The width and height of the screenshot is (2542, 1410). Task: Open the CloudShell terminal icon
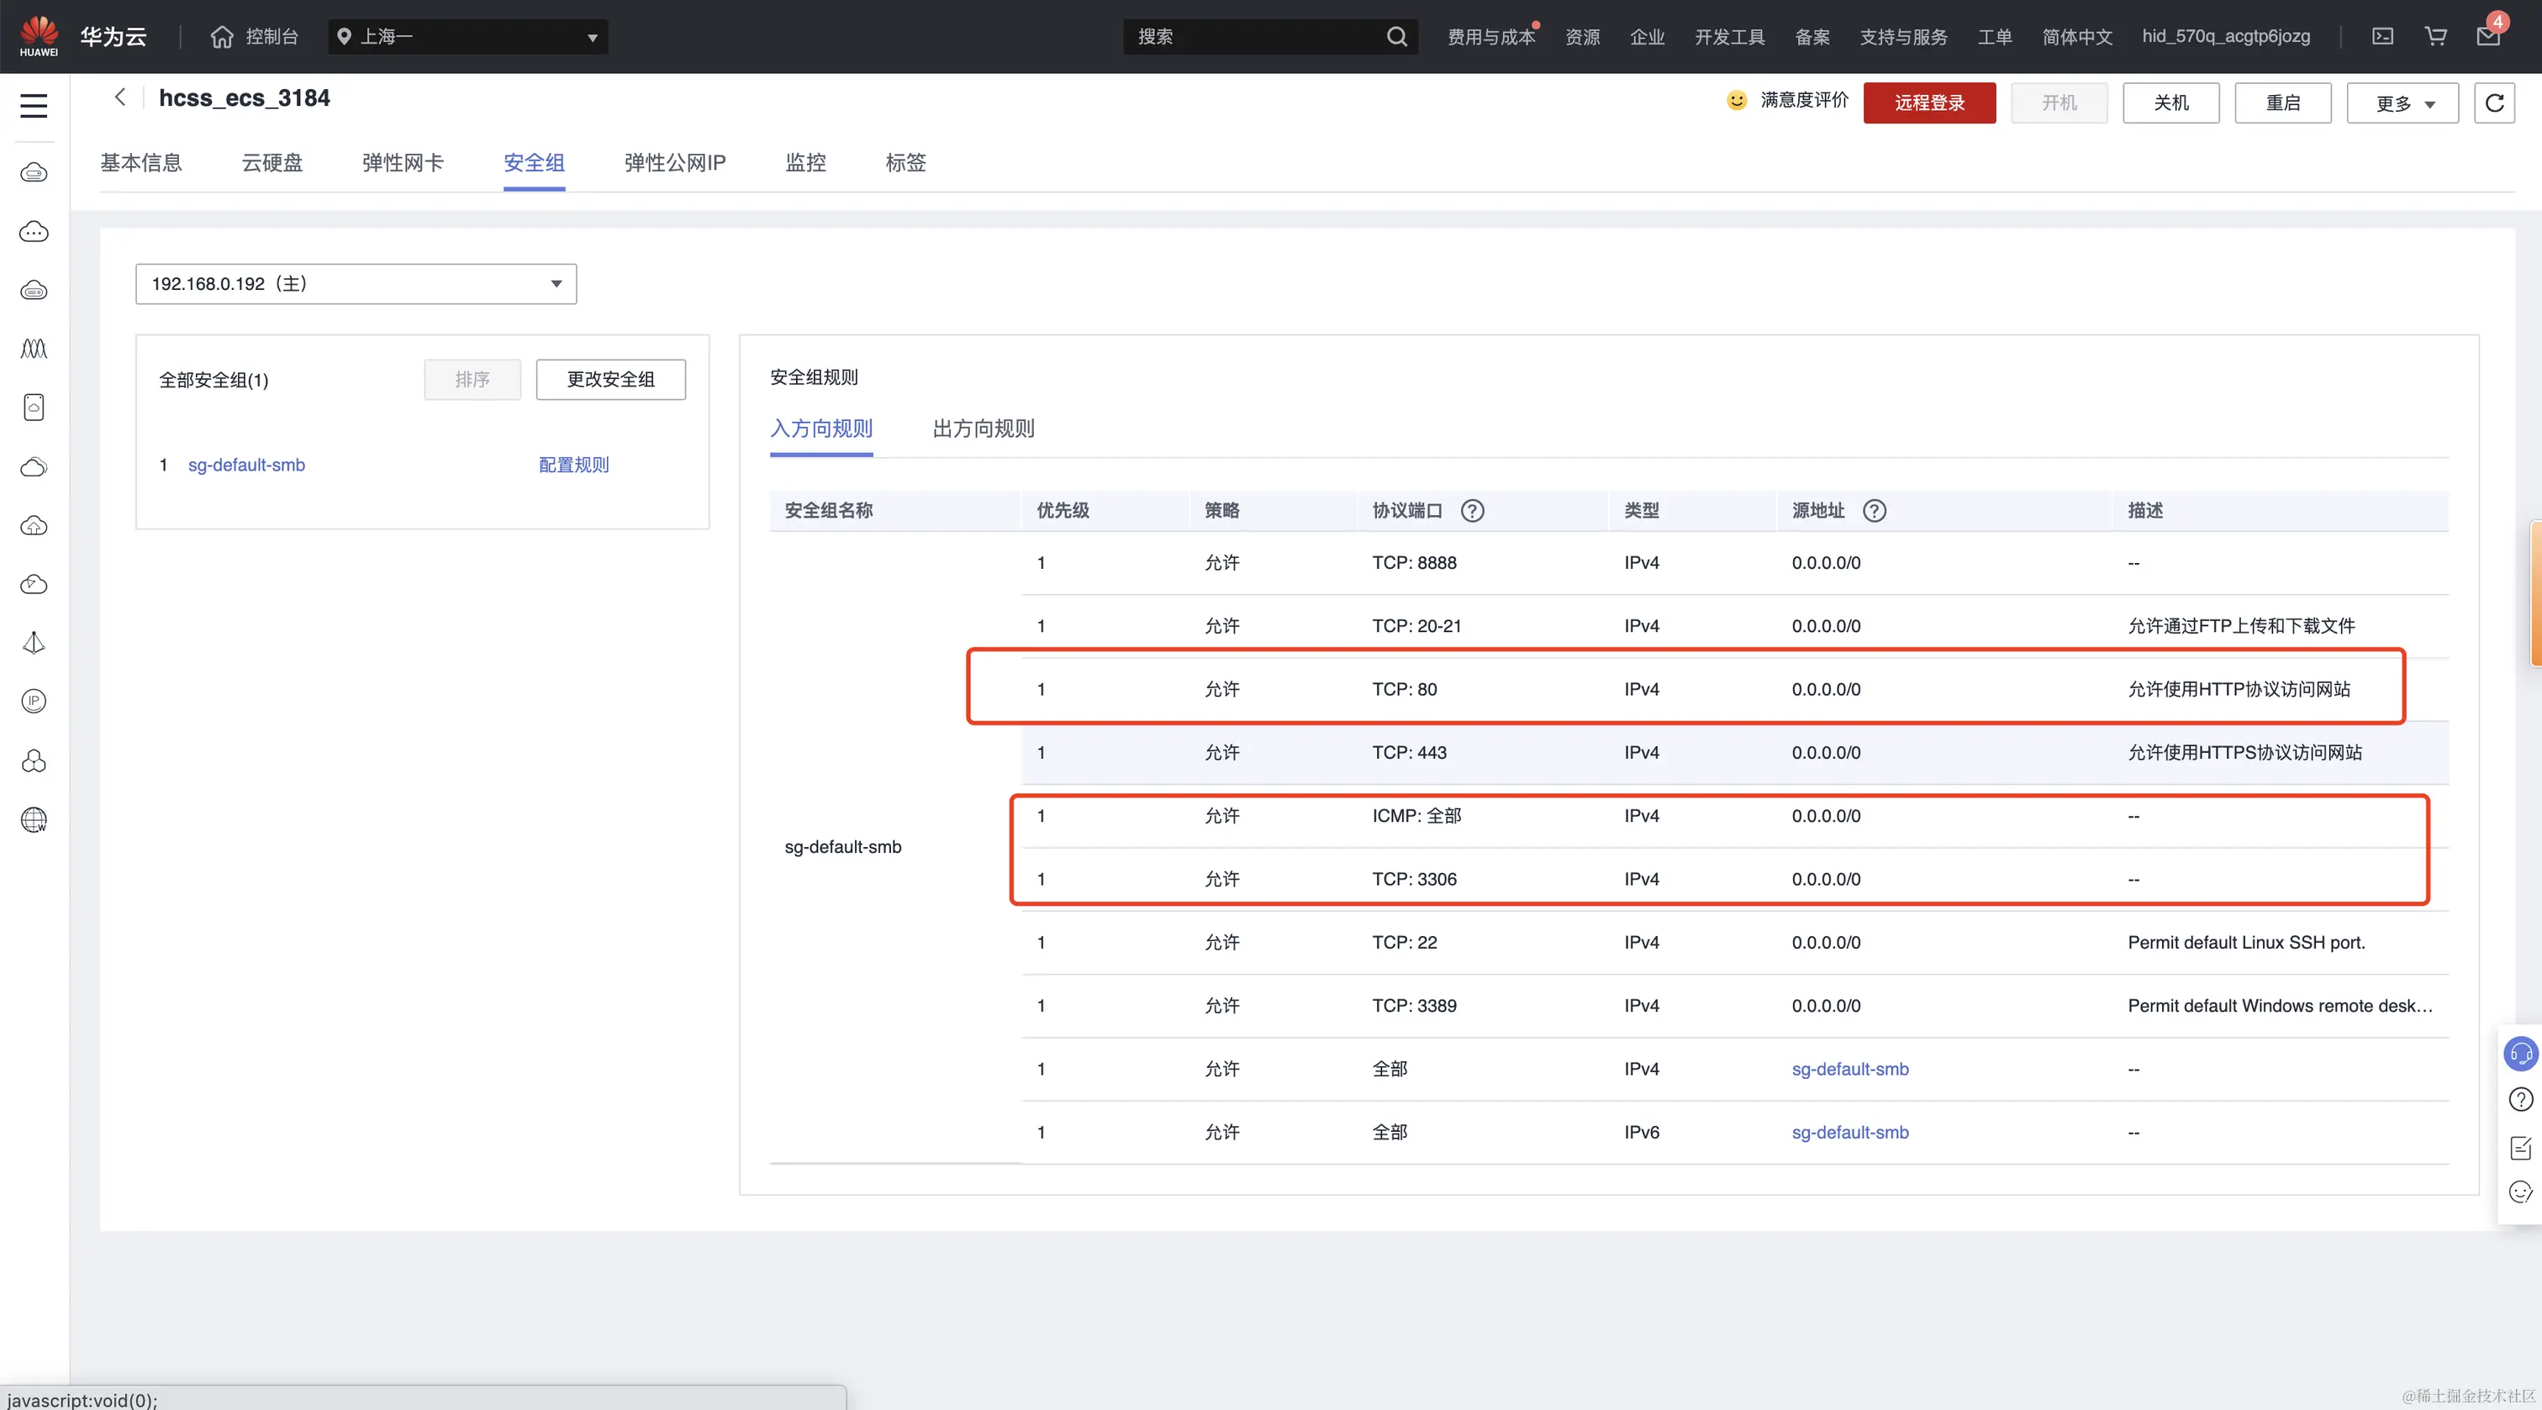2382,36
